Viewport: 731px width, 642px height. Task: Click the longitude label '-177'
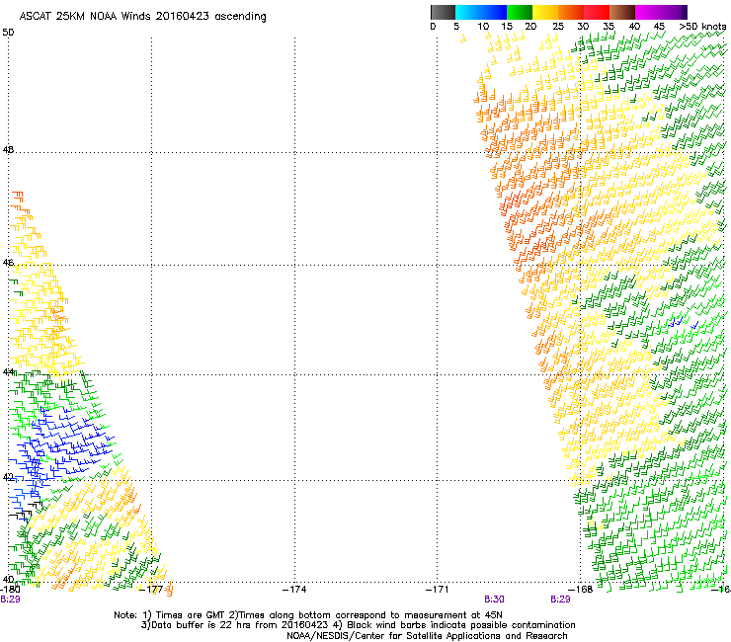pyautogui.click(x=152, y=590)
